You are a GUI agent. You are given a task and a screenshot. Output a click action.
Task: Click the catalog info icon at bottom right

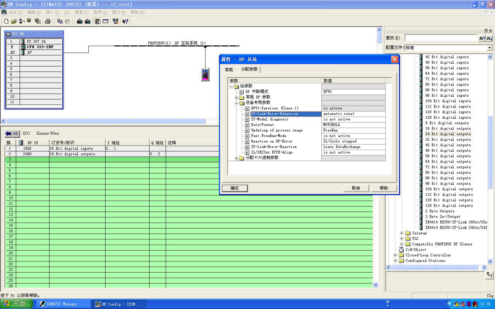click(490, 275)
